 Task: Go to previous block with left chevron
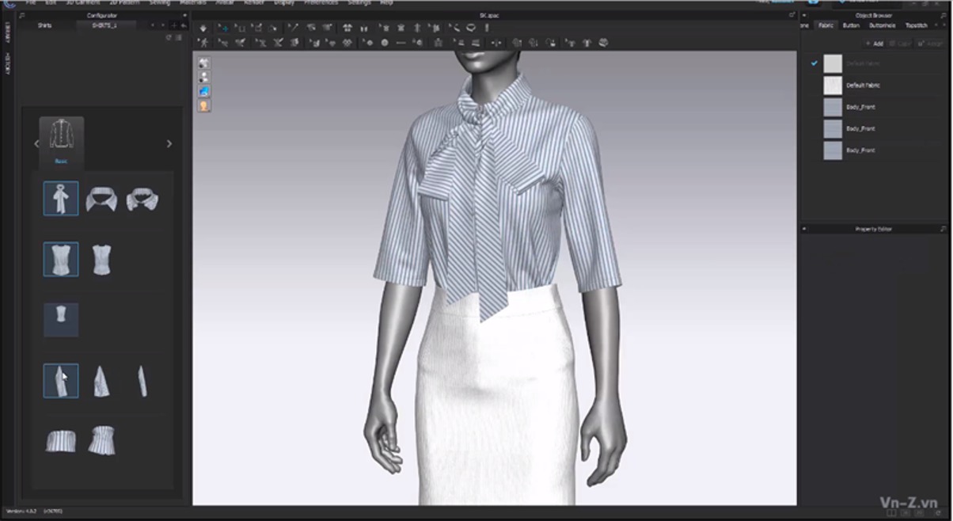pos(36,143)
